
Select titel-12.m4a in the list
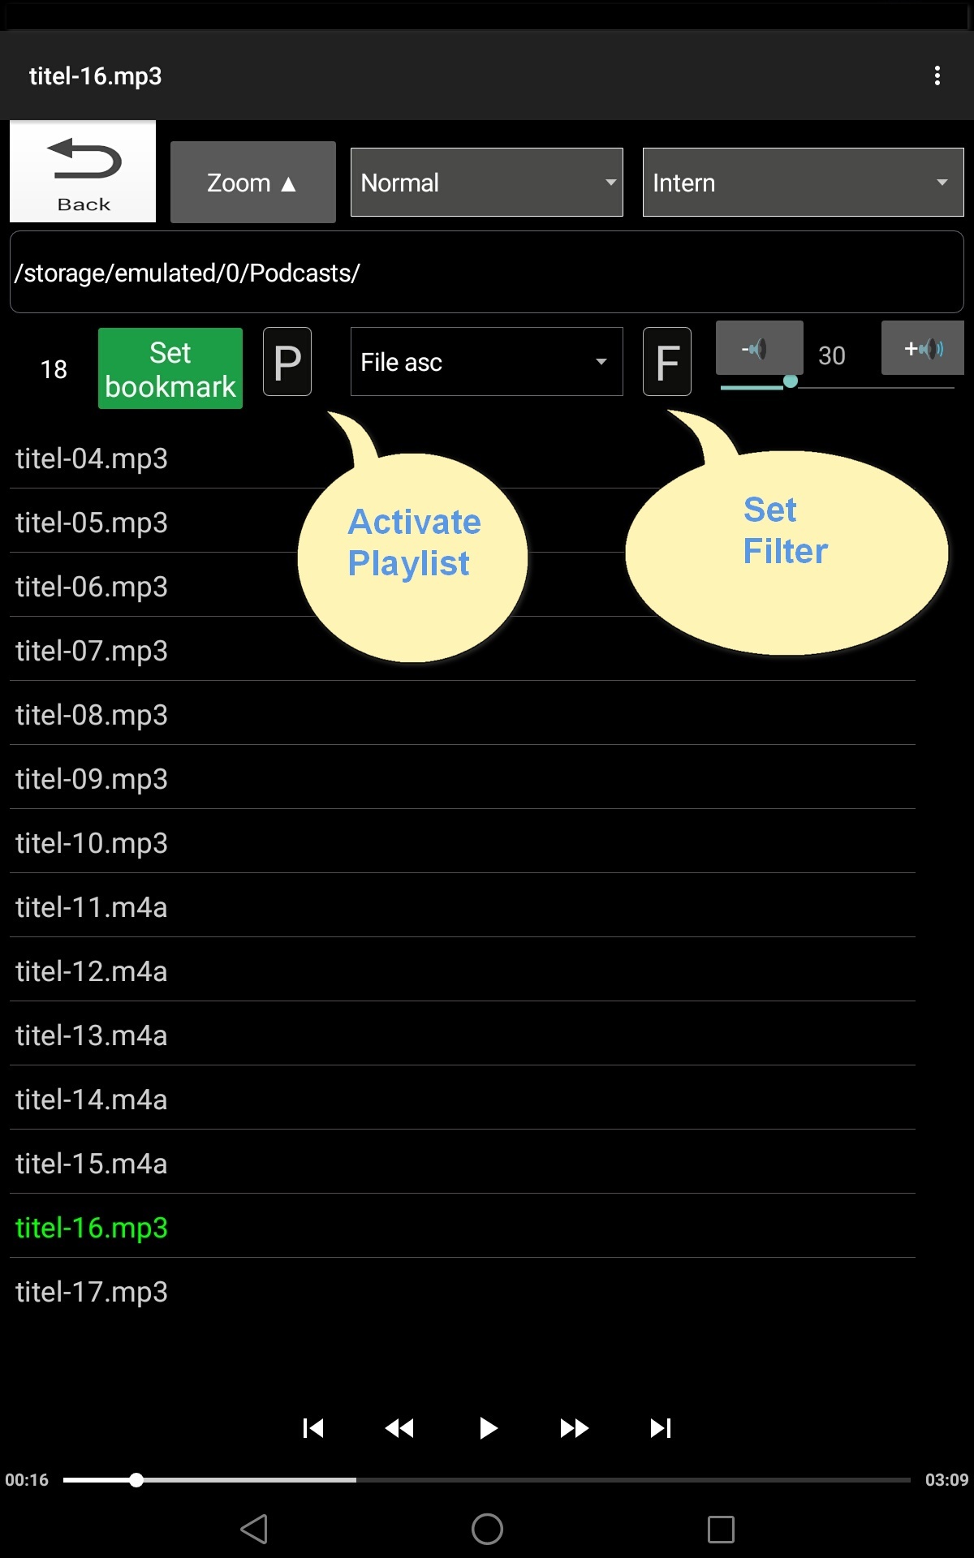pyautogui.click(x=463, y=971)
